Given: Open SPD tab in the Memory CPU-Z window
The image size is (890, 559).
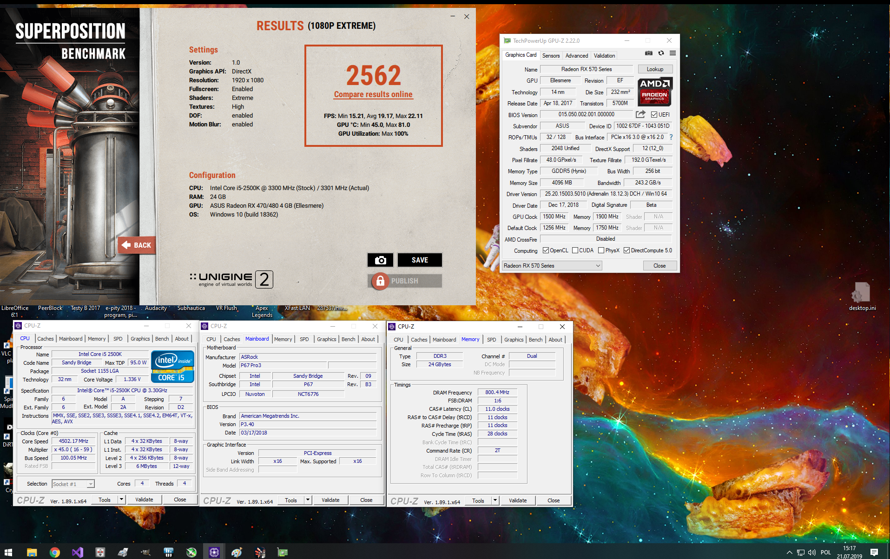Looking at the screenshot, I should pos(492,340).
